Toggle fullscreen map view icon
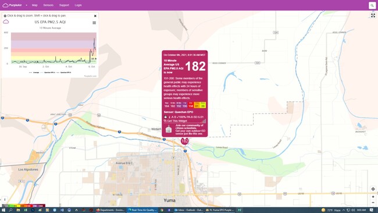The image size is (378, 213). tap(373, 16)
